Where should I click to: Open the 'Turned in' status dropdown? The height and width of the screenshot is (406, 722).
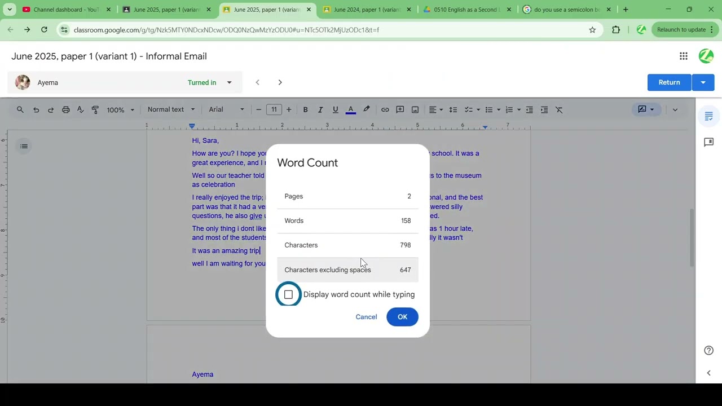pyautogui.click(x=229, y=82)
